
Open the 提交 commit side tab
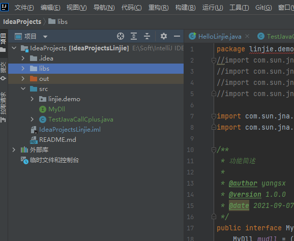(4, 71)
